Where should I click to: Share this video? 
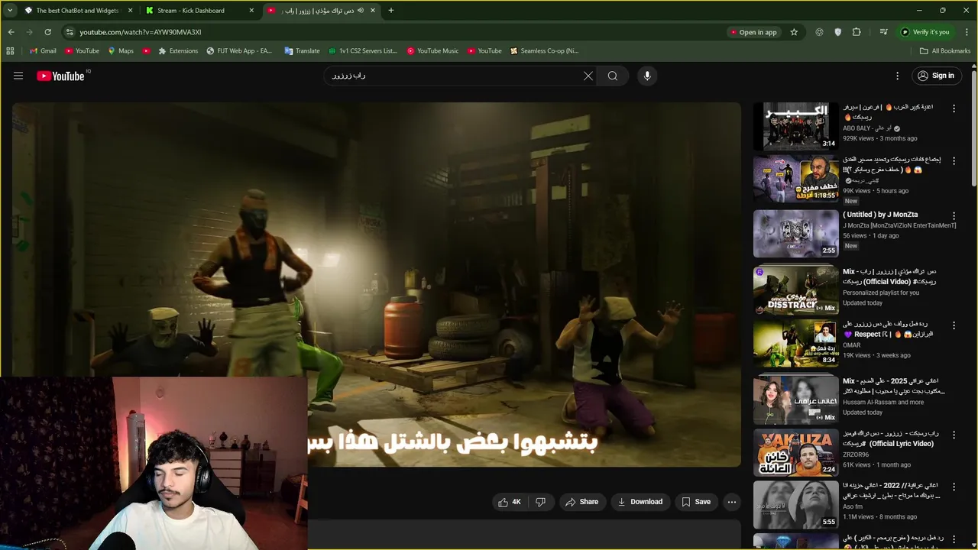pos(581,502)
